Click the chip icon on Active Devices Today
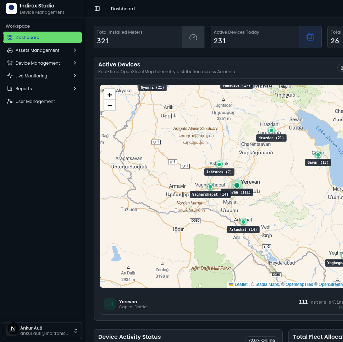The width and height of the screenshot is (343, 342). tap(310, 37)
